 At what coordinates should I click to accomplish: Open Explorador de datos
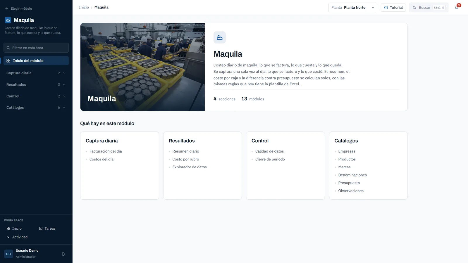[x=190, y=167]
